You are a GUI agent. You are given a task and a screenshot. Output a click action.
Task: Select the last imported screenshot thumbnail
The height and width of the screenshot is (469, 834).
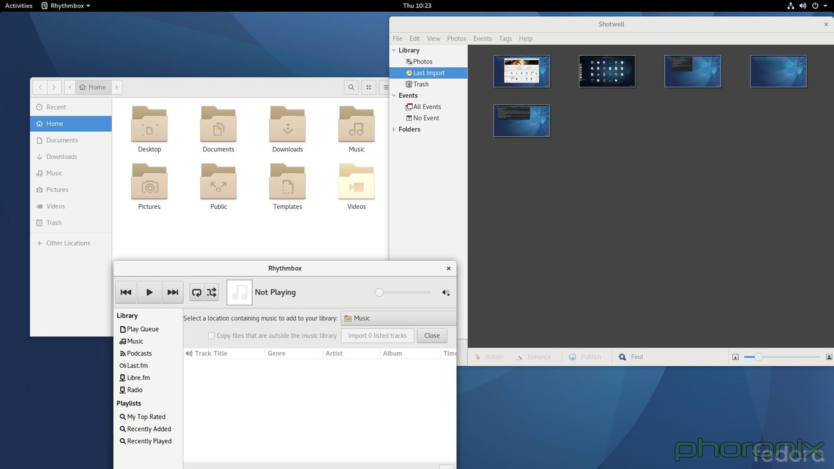521,120
